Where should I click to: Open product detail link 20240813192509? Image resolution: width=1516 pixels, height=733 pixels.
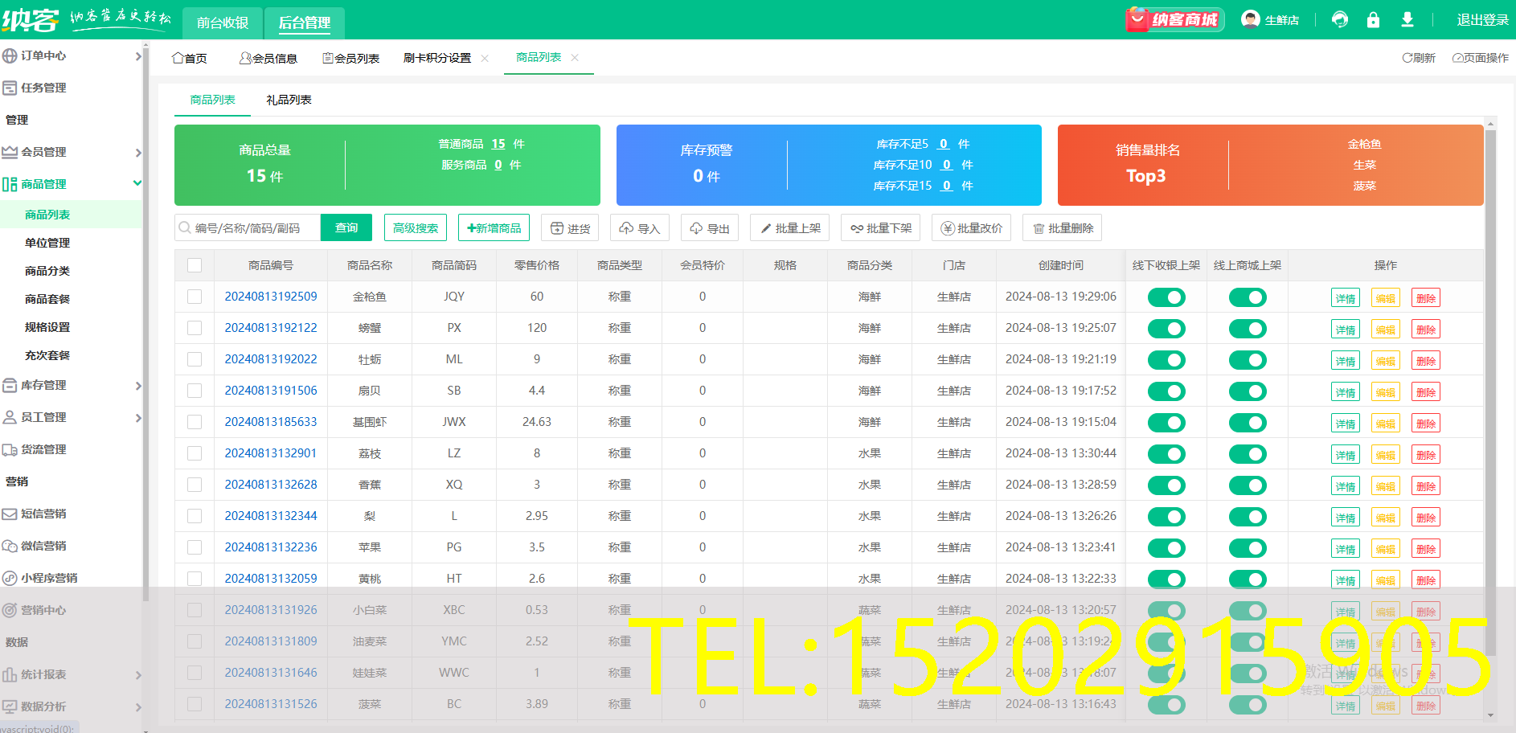click(270, 297)
